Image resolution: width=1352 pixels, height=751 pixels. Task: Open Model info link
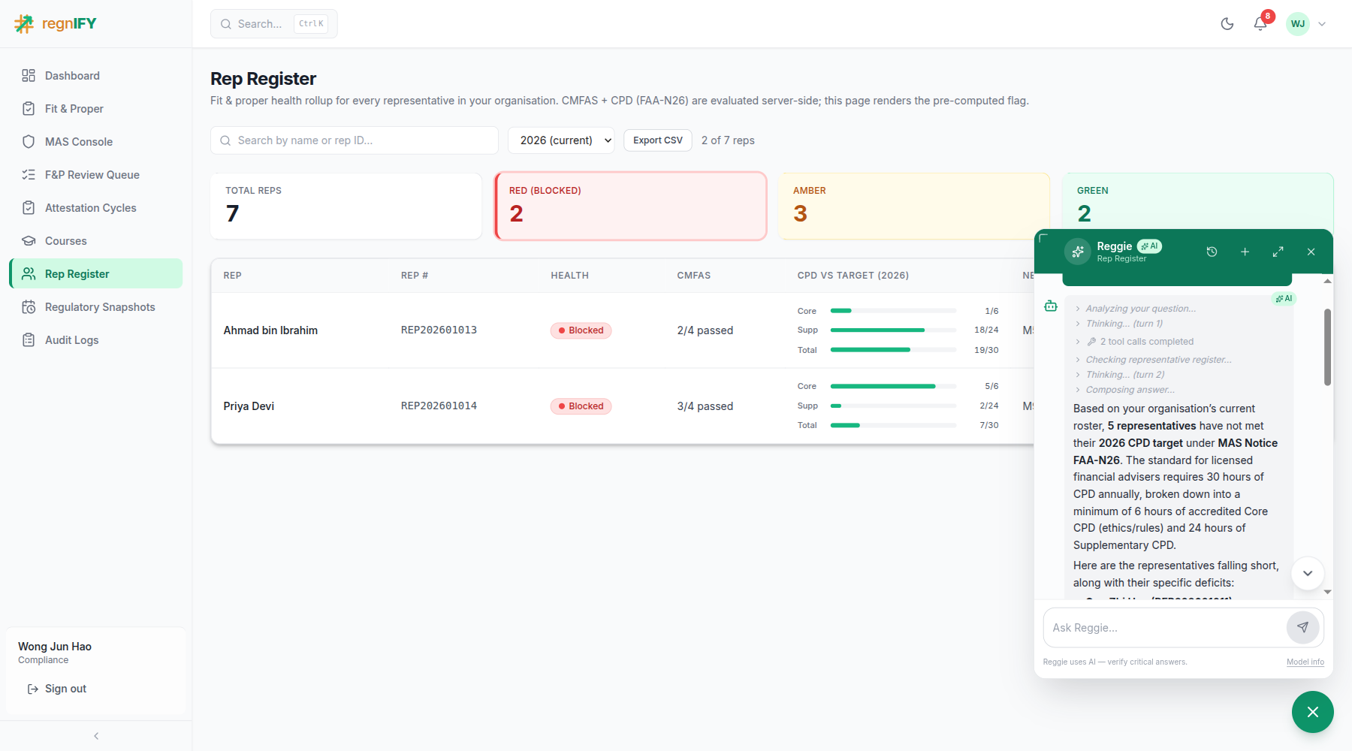pos(1305,662)
